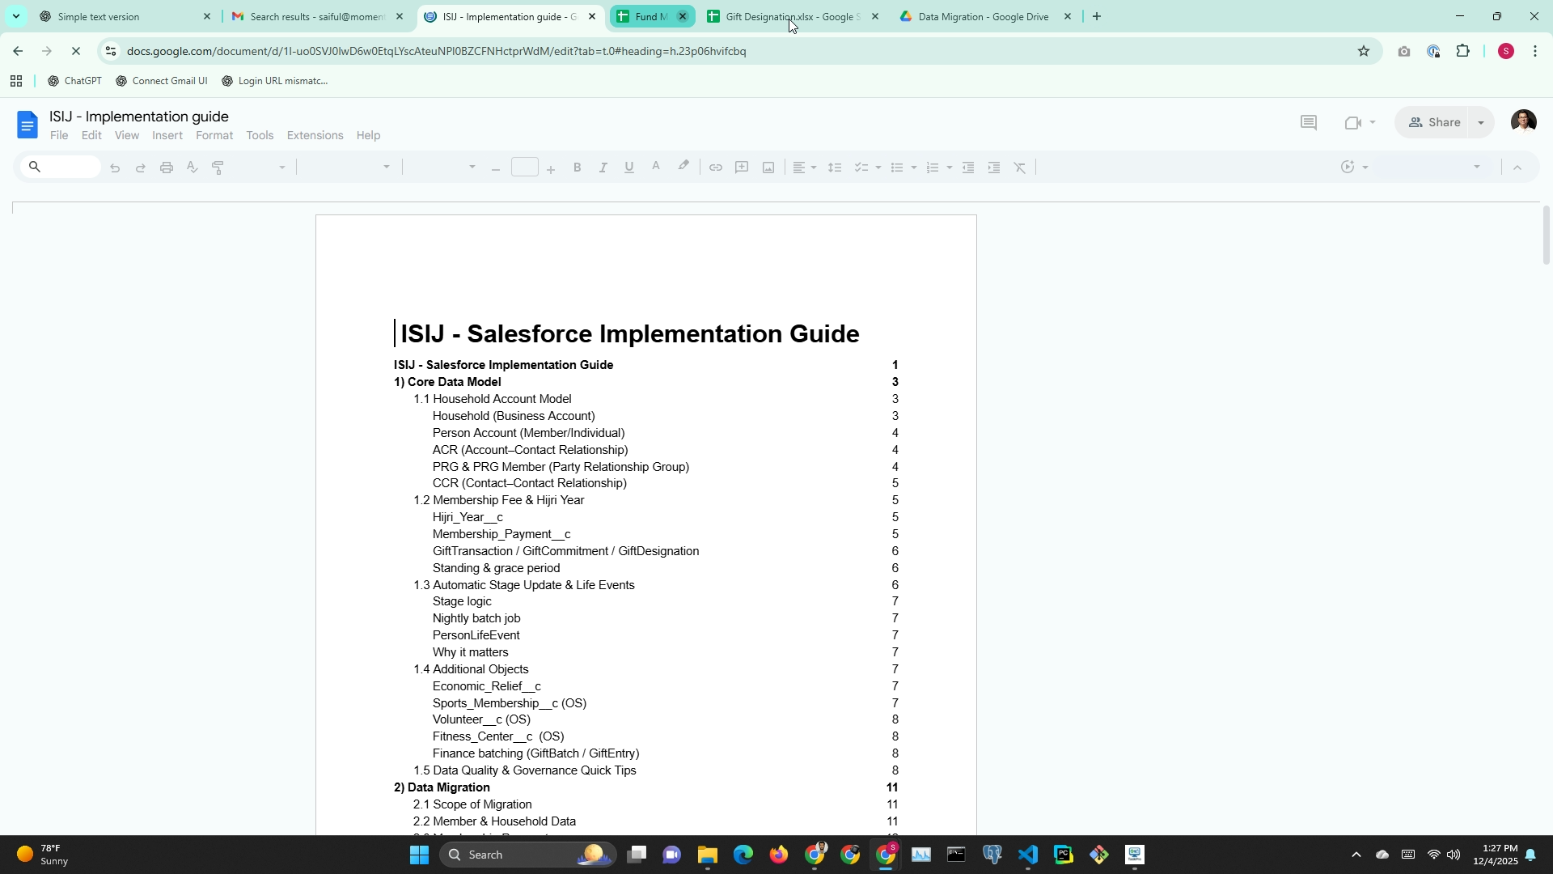Open the Share options dropdown arrow
This screenshot has width=1553, height=874.
1481,122
